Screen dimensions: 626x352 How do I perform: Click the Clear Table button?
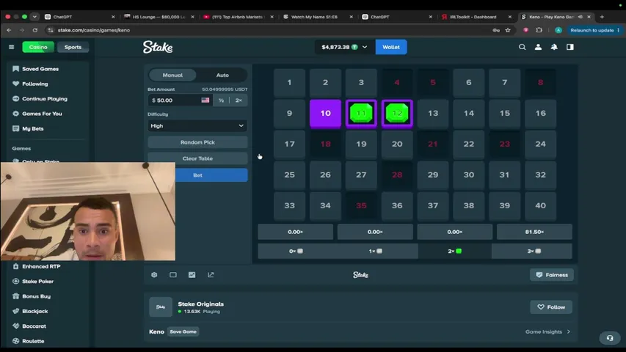tap(197, 158)
